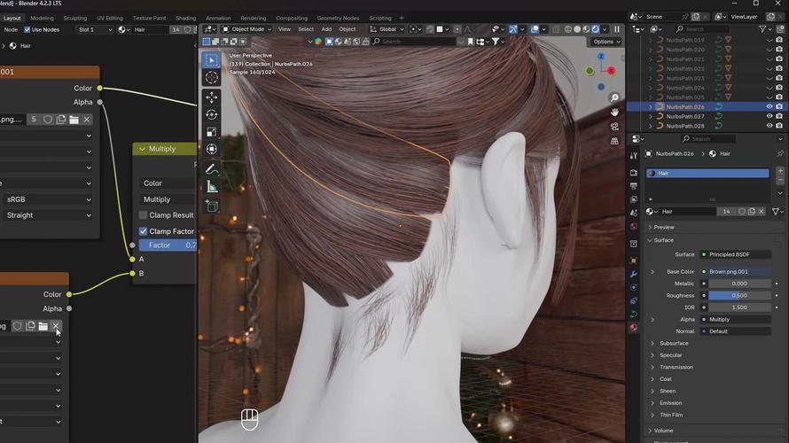Open the viewport Add menu
This screenshot has width=789, height=443.
326,29
